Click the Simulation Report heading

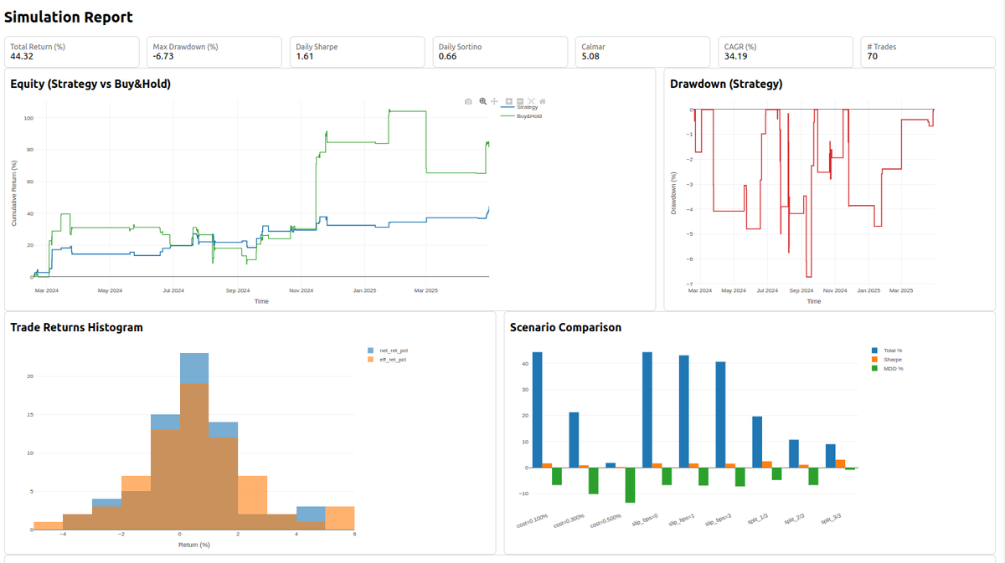[69, 17]
